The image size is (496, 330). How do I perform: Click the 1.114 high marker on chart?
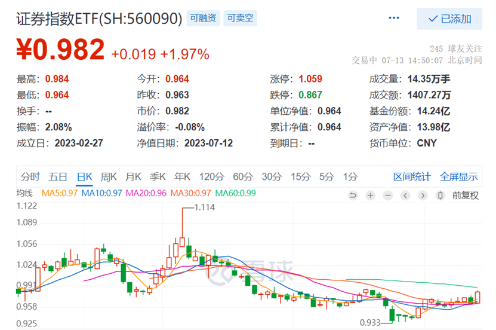[x=204, y=207]
